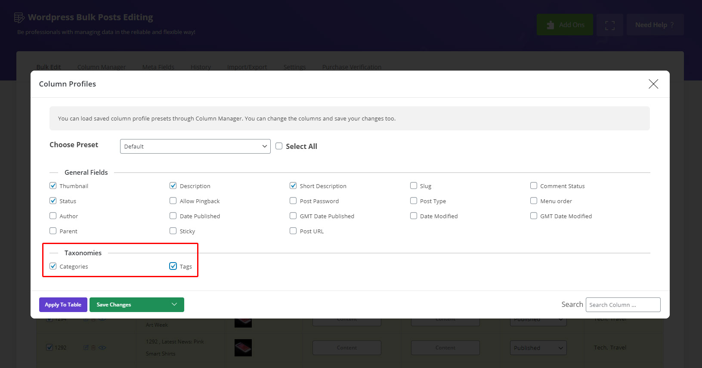Viewport: 702px width, 368px height.
Task: Focus the Search Column input field
Action: coord(623,305)
